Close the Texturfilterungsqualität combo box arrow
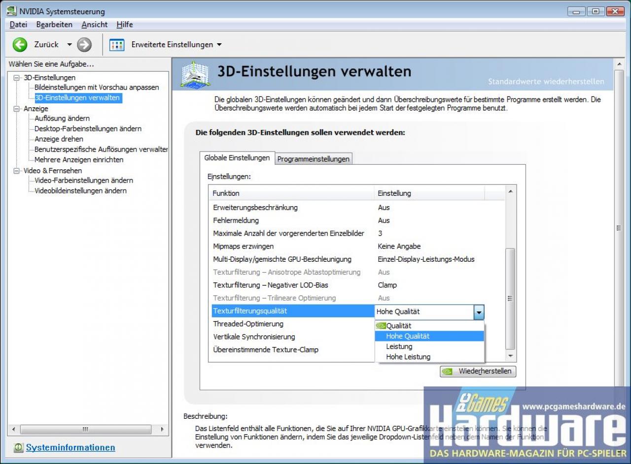This screenshot has width=631, height=464. pos(479,311)
